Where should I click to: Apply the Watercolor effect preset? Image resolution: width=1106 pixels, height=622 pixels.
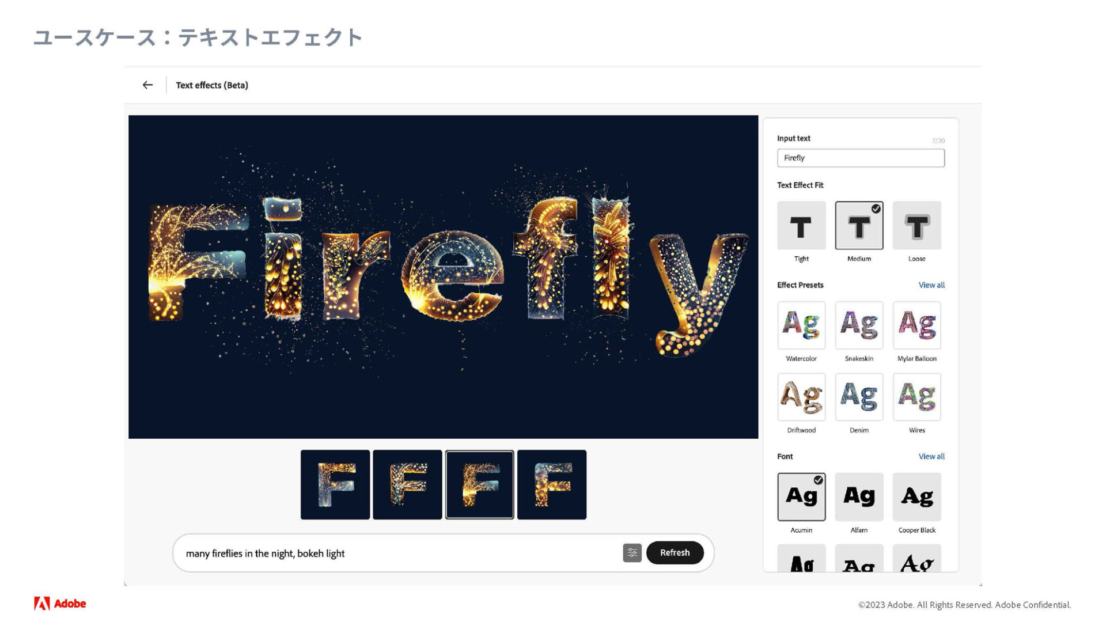point(801,325)
